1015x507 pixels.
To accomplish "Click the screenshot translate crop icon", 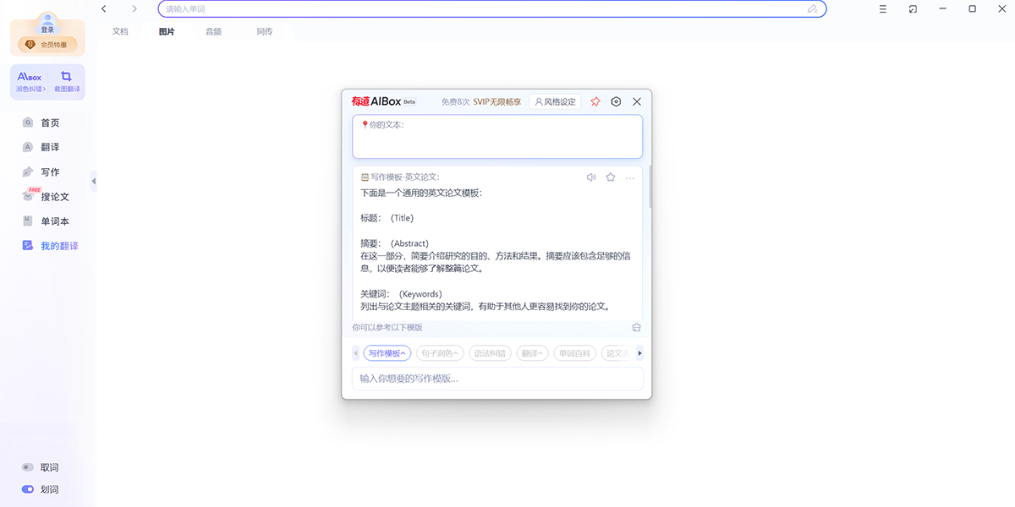I will [67, 77].
